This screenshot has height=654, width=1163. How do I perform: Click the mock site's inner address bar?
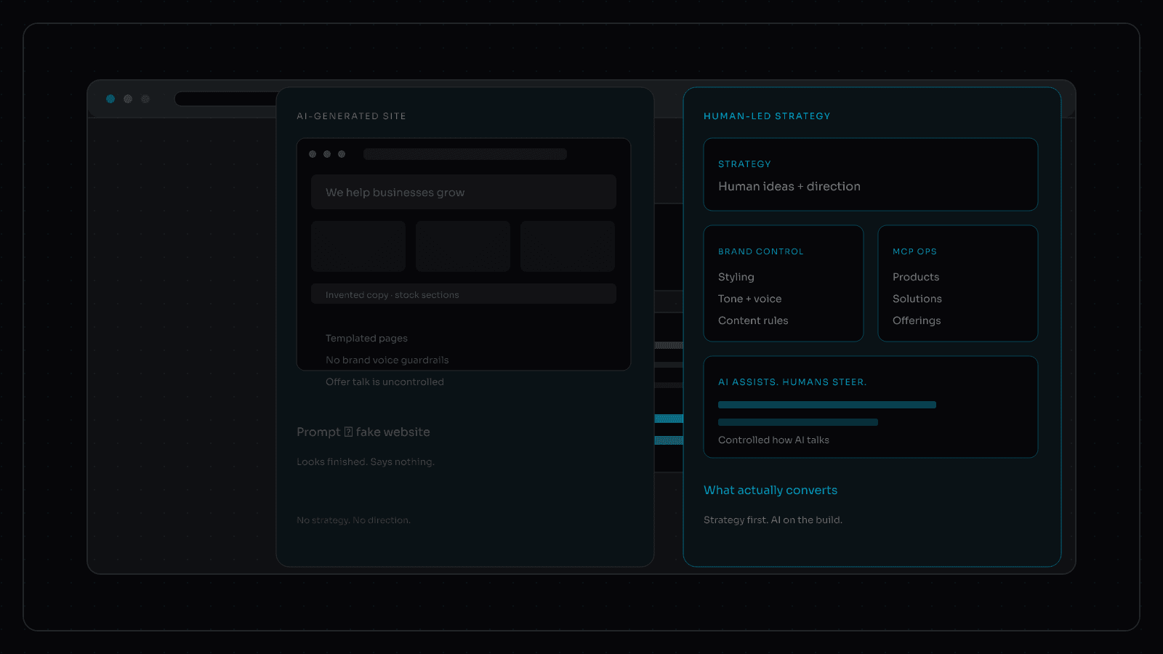coord(465,154)
